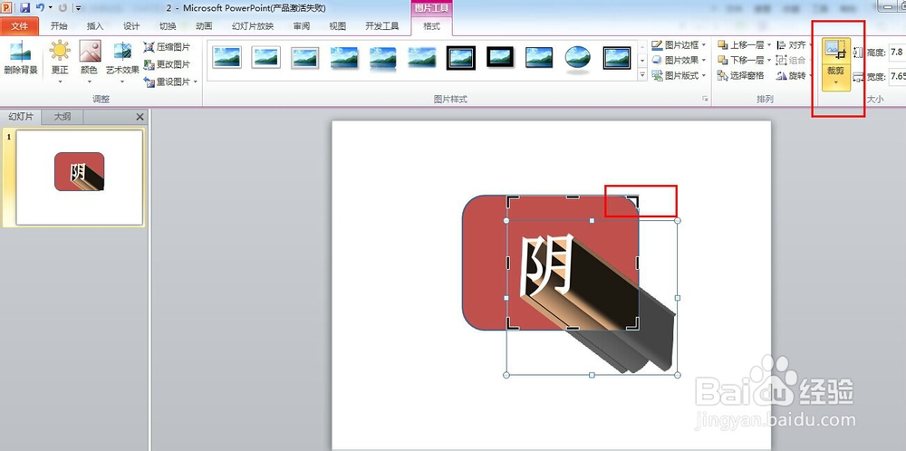Switch to the 审阅 ribbon tab
This screenshot has height=451, width=906.
[x=301, y=26]
